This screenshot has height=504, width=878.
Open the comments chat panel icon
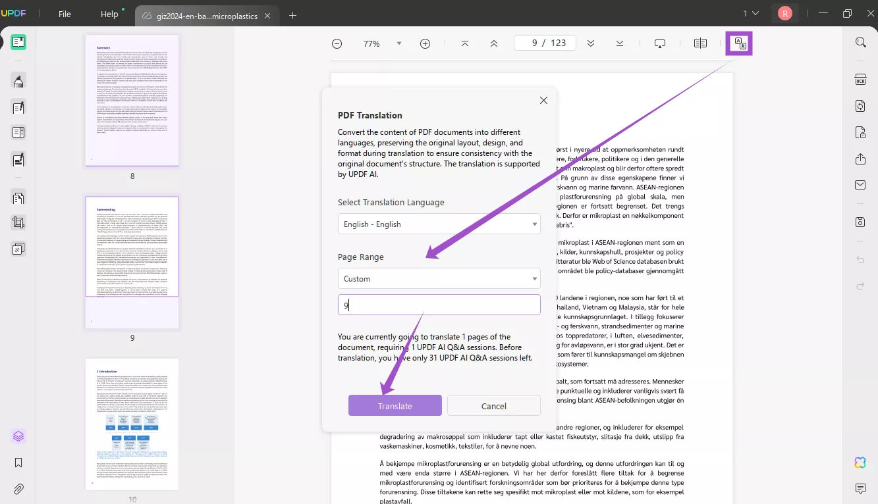pos(860,488)
